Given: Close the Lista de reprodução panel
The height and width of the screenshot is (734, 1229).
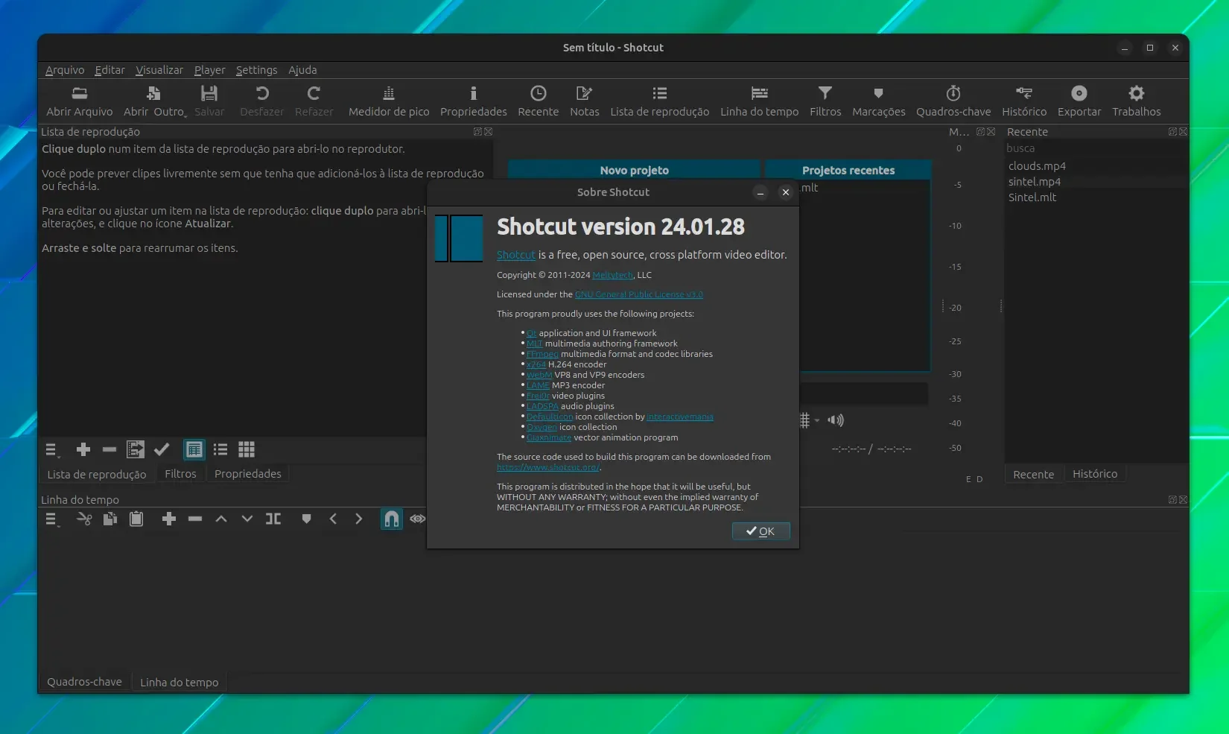Looking at the screenshot, I should point(489,131).
